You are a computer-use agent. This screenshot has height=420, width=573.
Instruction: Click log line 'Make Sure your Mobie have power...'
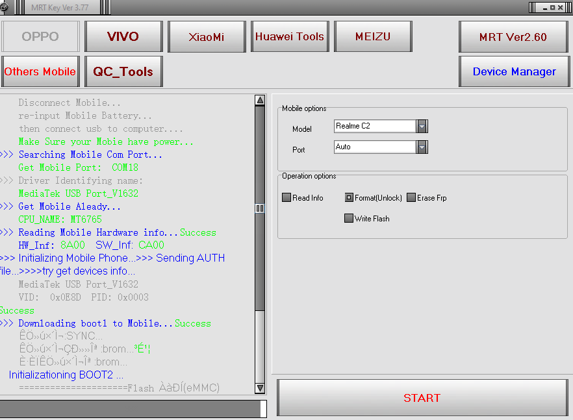[106, 142]
